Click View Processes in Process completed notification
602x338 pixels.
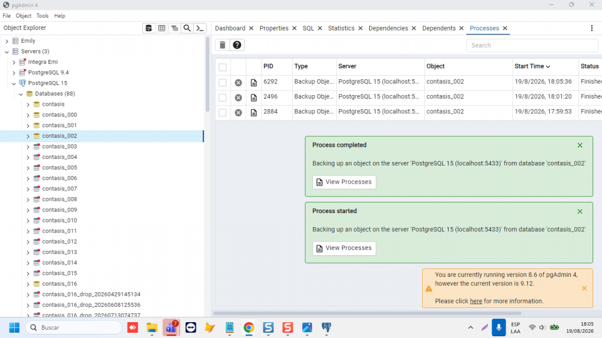(345, 182)
